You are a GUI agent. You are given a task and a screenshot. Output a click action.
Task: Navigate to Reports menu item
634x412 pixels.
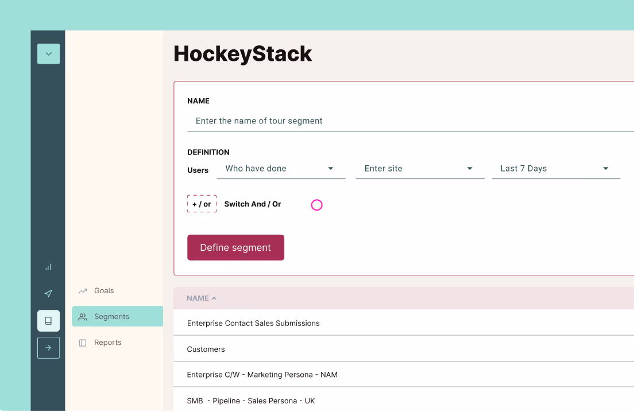pos(107,343)
